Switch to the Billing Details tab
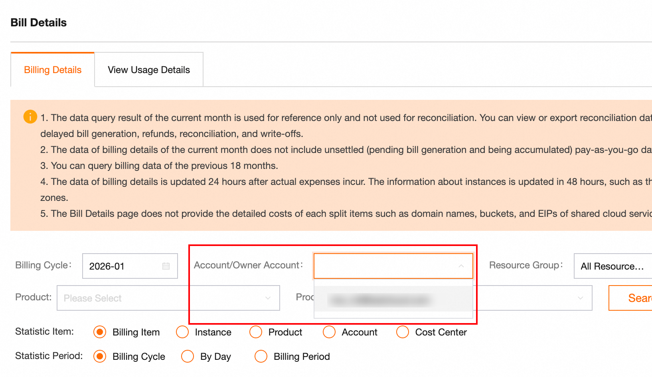The image size is (652, 377). pos(53,70)
